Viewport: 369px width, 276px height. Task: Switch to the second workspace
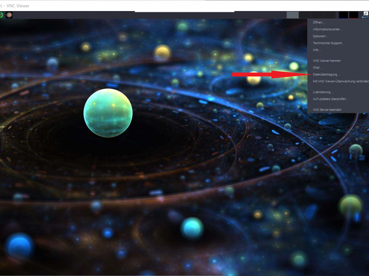click(305, 15)
